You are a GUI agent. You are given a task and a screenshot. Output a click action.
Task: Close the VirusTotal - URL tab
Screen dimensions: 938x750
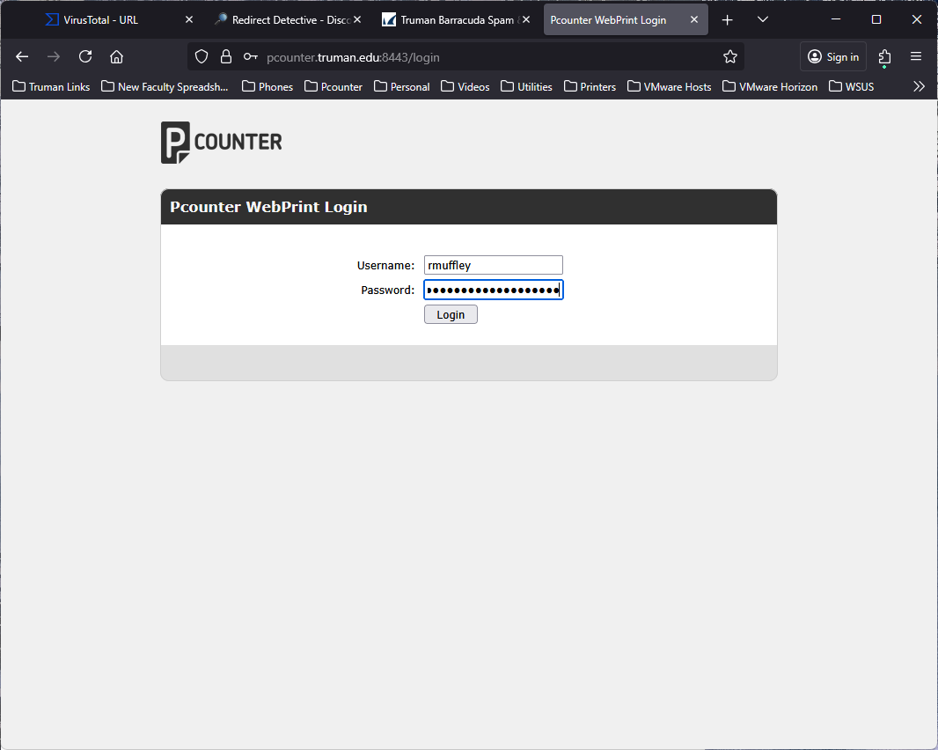[189, 19]
